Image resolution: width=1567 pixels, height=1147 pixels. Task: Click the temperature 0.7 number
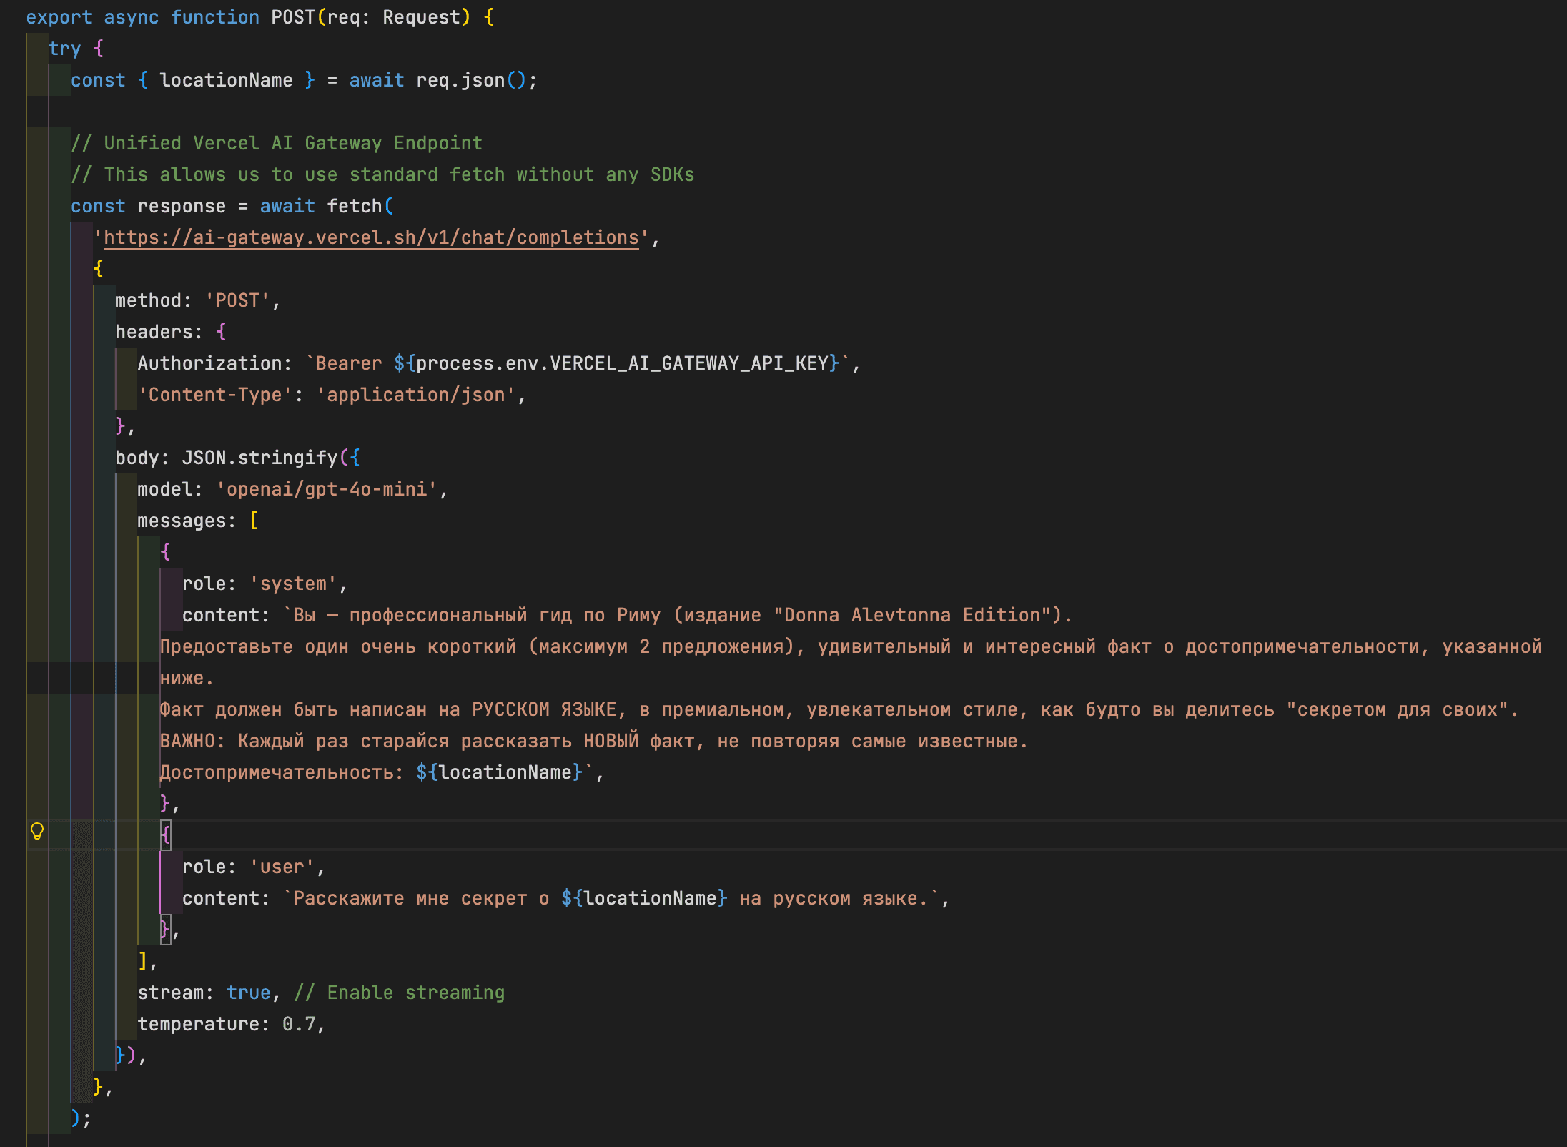coord(299,1024)
